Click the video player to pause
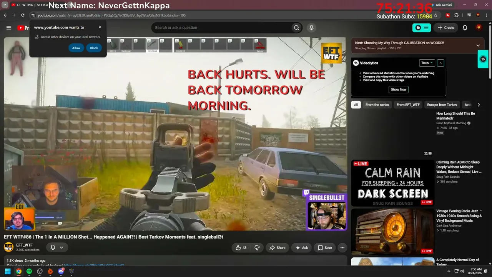The height and width of the screenshot is (277, 492). click(175, 134)
